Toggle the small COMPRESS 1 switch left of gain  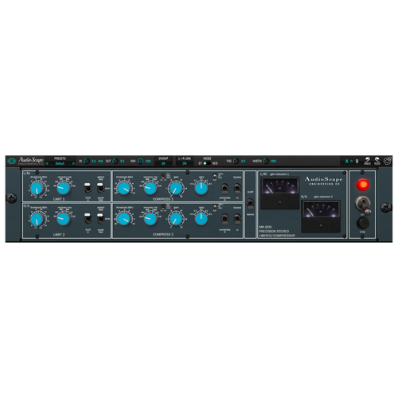click(x=164, y=176)
